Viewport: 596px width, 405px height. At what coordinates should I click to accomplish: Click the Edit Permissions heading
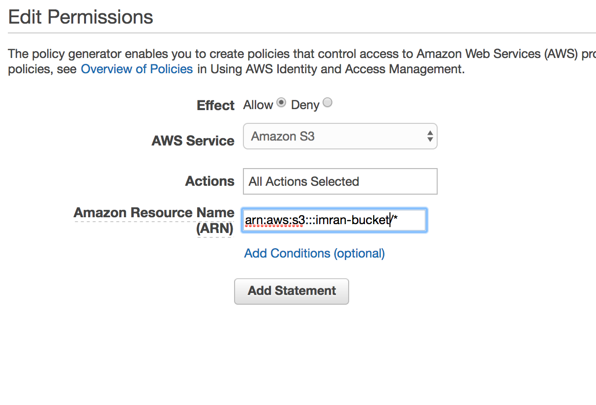(81, 17)
